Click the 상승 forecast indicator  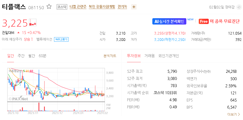click(x=28, y=39)
